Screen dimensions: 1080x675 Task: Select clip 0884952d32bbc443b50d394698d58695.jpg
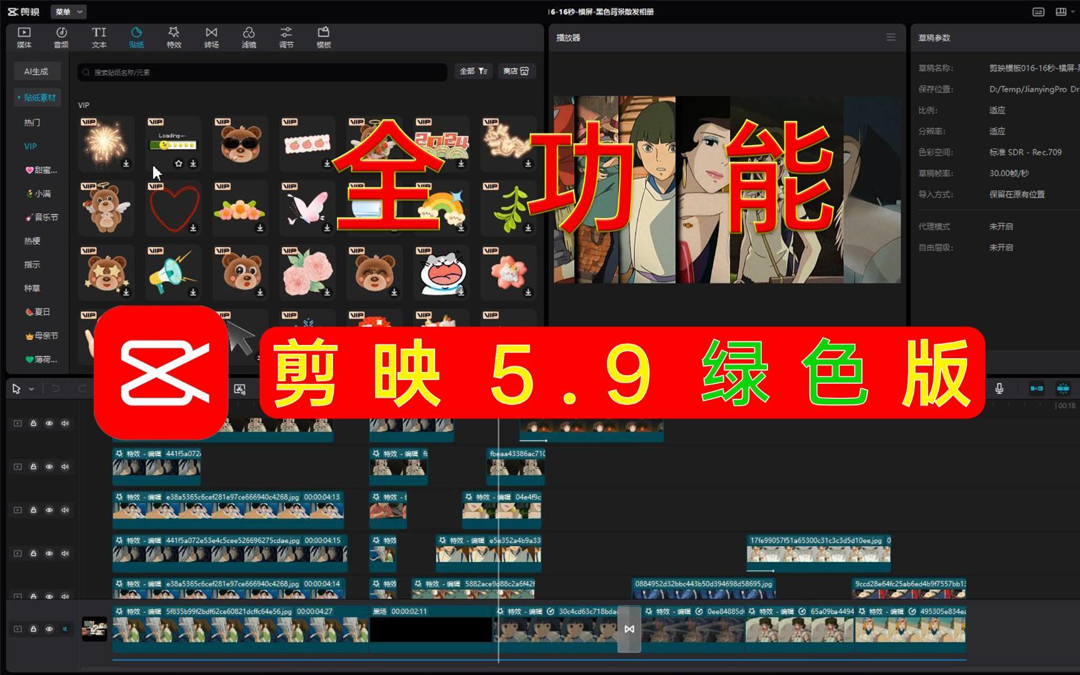(x=704, y=588)
